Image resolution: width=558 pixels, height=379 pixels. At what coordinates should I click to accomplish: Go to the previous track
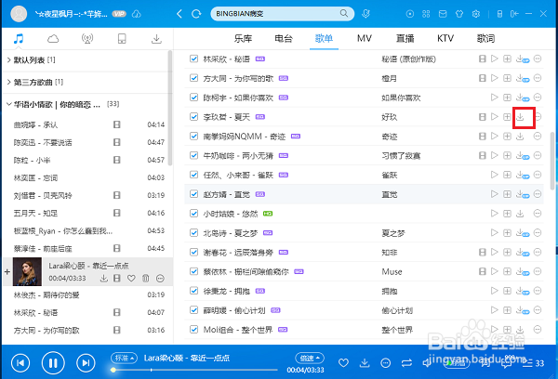[x=20, y=363]
